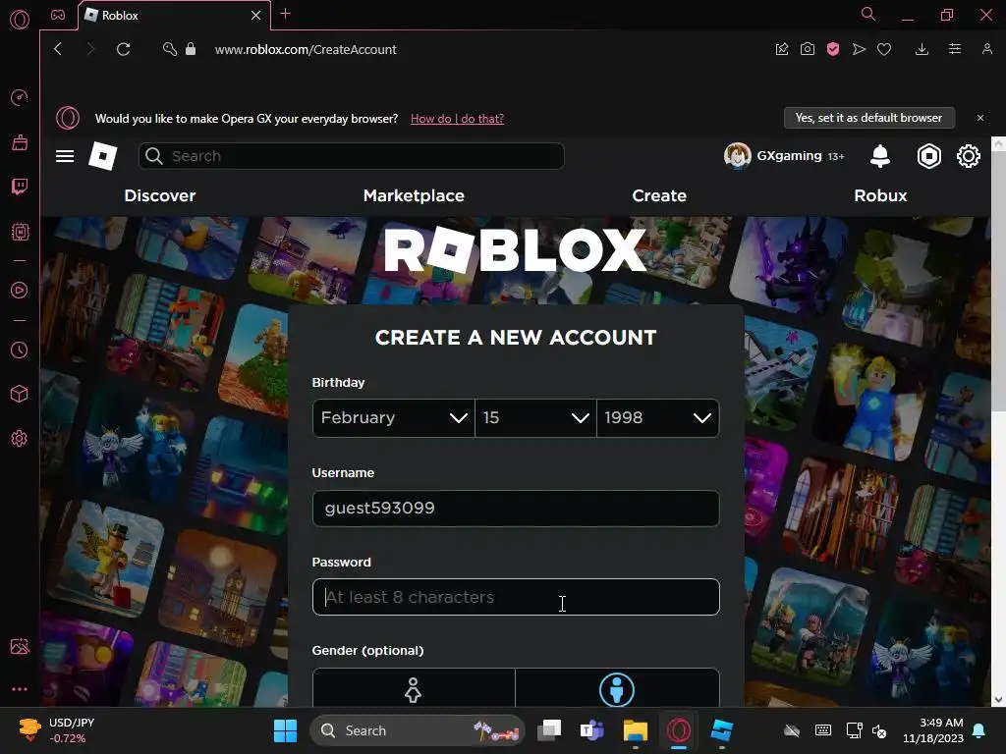Search in tabs magnifier icon

point(868,14)
